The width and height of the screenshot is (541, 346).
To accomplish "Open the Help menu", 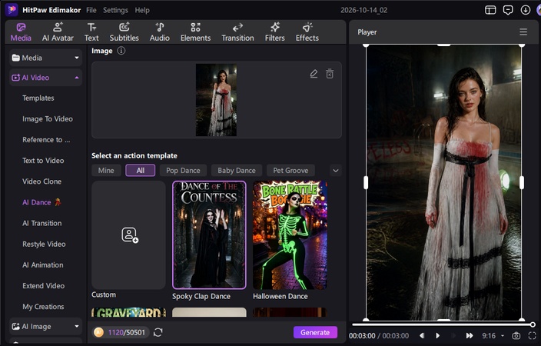I will pos(142,10).
